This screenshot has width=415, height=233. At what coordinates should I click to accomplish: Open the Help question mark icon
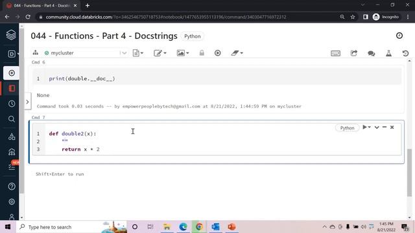tap(12, 186)
